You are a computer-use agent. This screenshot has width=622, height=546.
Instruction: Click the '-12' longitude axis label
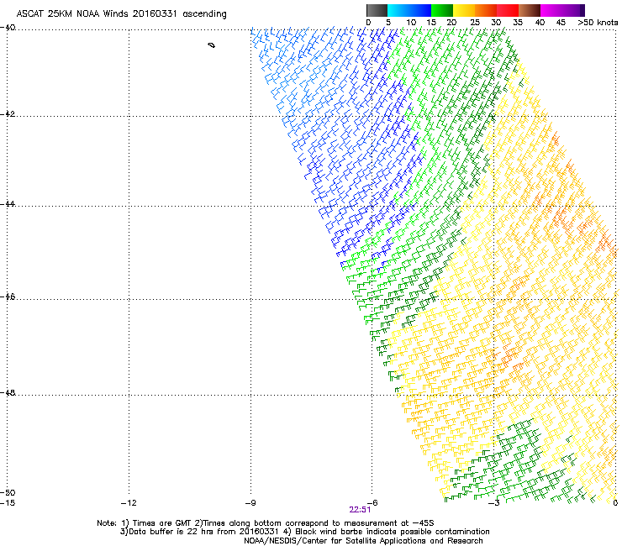coord(129,503)
